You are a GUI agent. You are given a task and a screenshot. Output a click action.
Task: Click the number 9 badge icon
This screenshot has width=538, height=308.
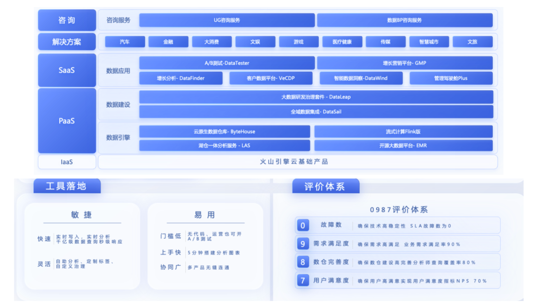coord(303,244)
